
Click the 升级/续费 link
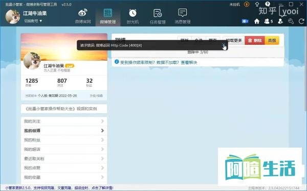96,96
